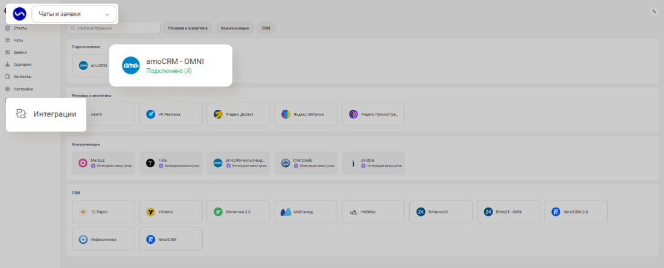The image size is (664, 268).
Task: Click the Яндекс Промостраницы logo icon
Action: (353, 114)
